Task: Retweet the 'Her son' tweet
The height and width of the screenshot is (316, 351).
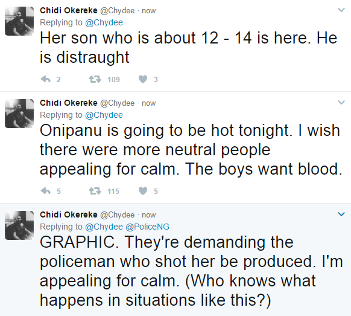Action: [x=95, y=79]
